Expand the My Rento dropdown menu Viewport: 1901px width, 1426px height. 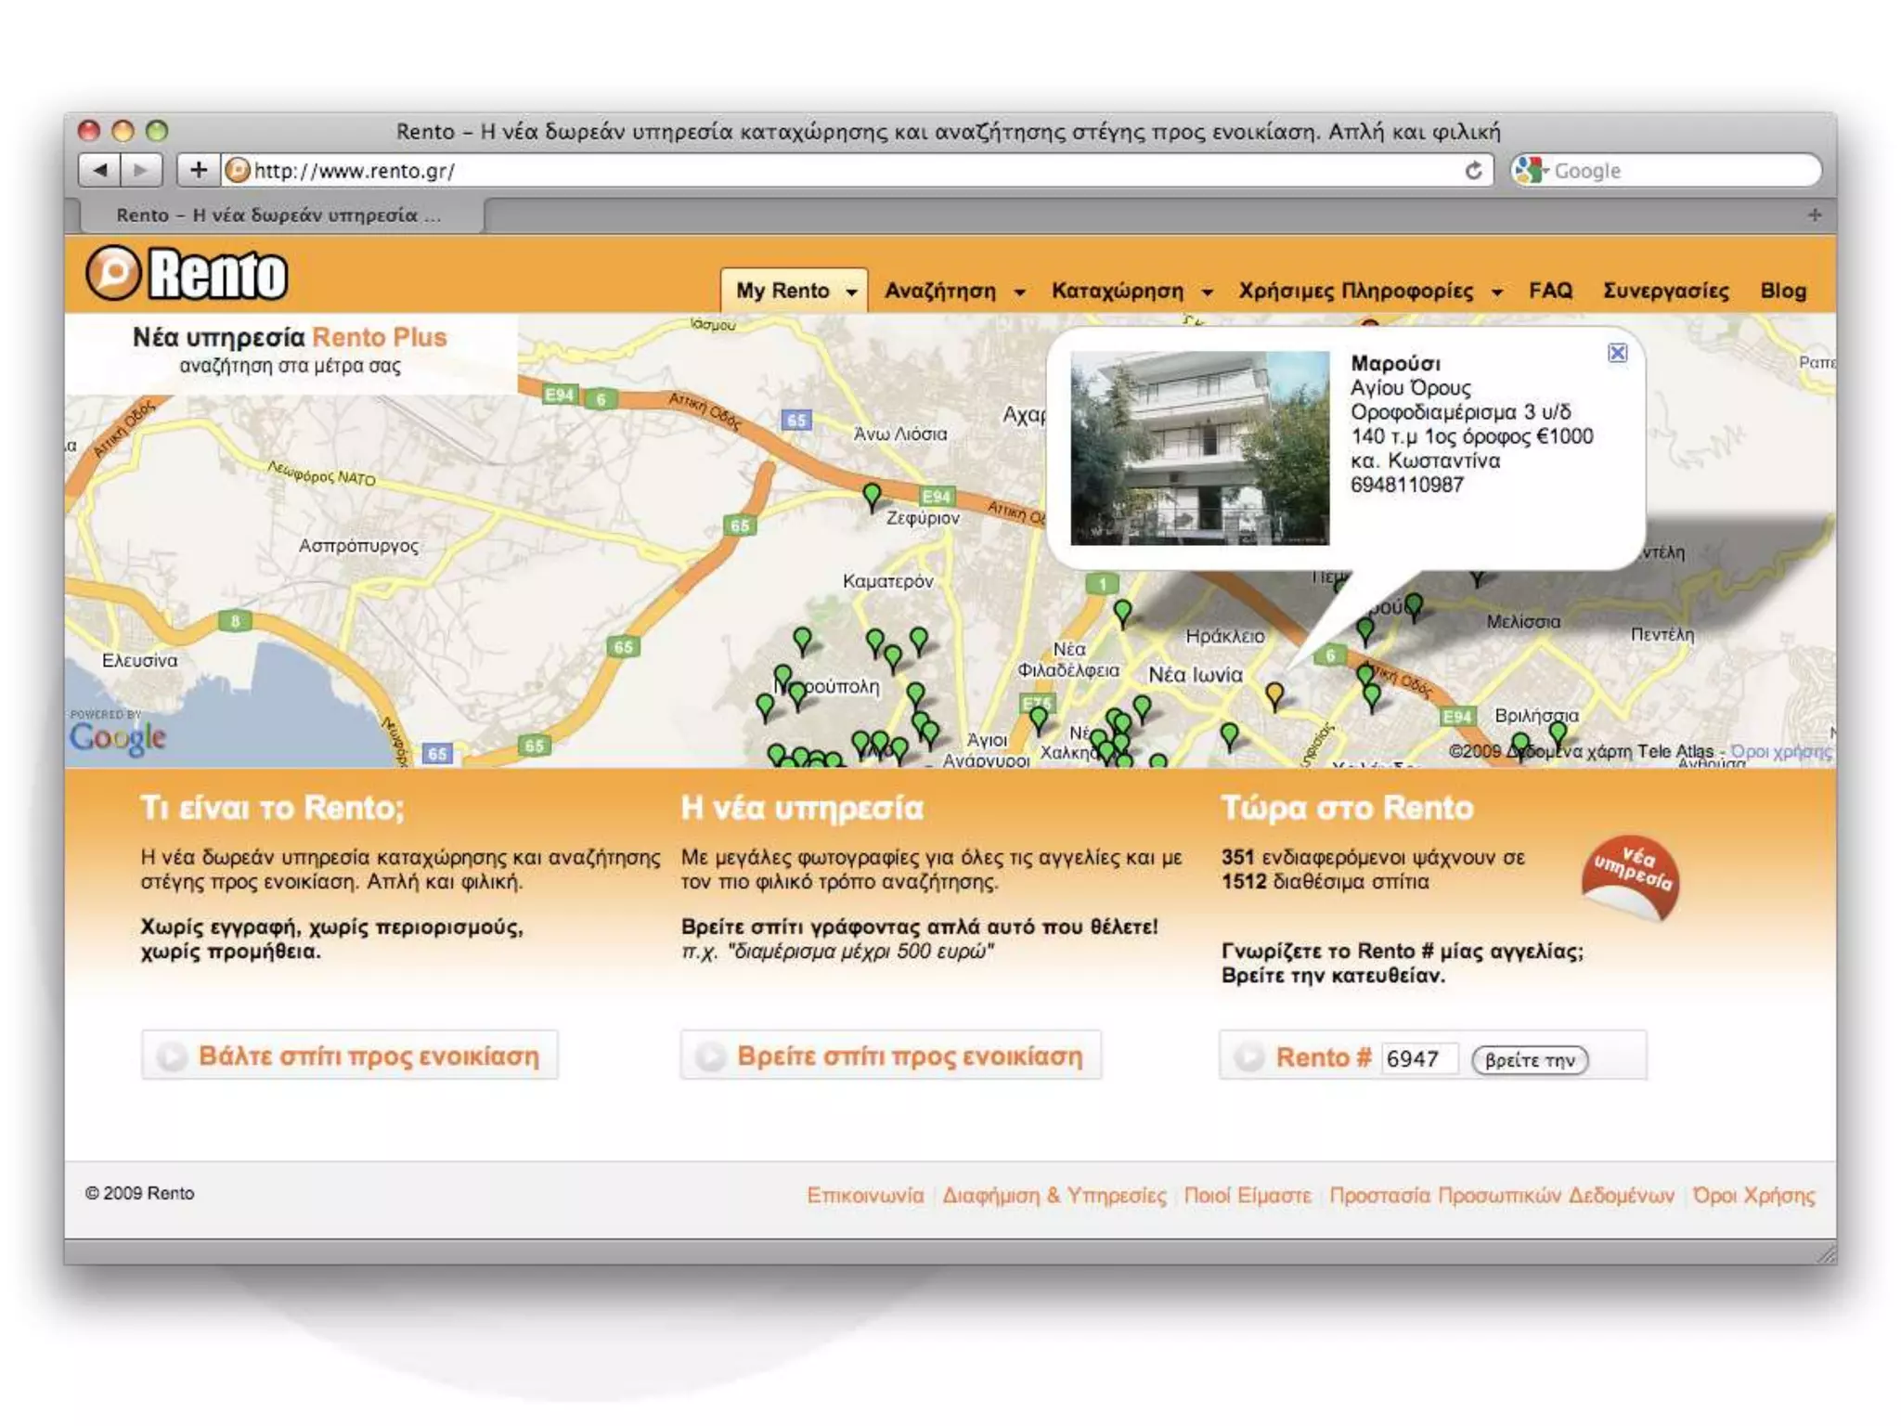(794, 291)
